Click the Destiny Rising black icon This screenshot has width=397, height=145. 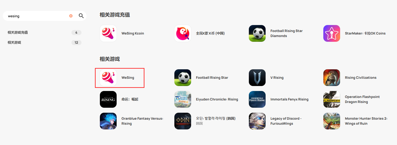pyautogui.click(x=108, y=99)
